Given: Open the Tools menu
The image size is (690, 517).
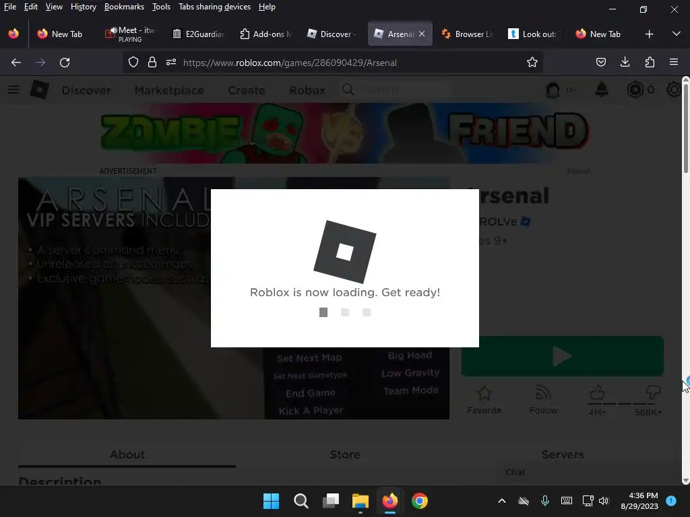Looking at the screenshot, I should coord(161,7).
